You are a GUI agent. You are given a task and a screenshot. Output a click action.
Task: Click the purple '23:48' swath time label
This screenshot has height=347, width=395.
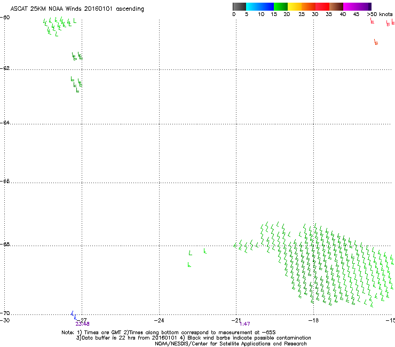click(x=82, y=324)
